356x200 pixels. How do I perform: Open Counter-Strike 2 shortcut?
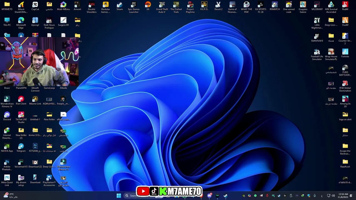(x=345, y=39)
